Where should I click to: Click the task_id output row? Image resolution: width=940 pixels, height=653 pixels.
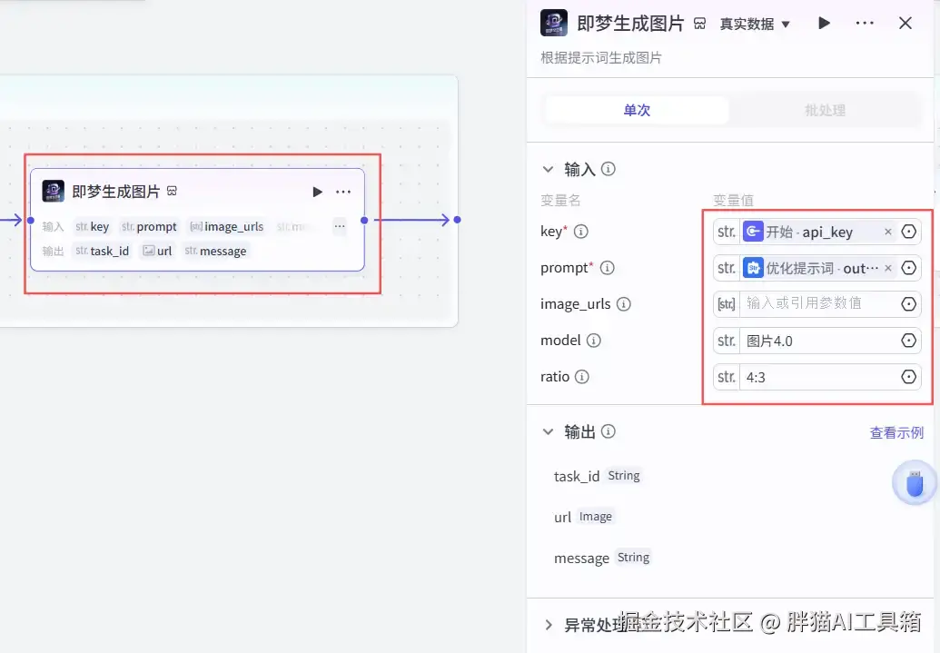[597, 476]
